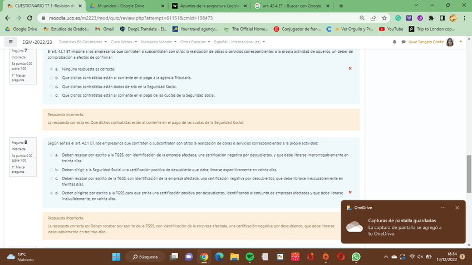The image size is (472, 265).
Task: Expand Manuales Moodle dropdown
Action: point(159,42)
